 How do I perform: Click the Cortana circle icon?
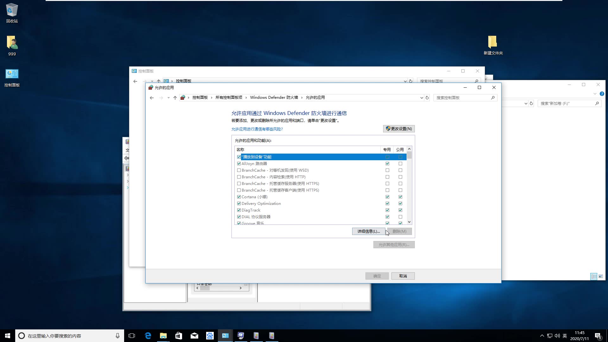pyautogui.click(x=21, y=336)
